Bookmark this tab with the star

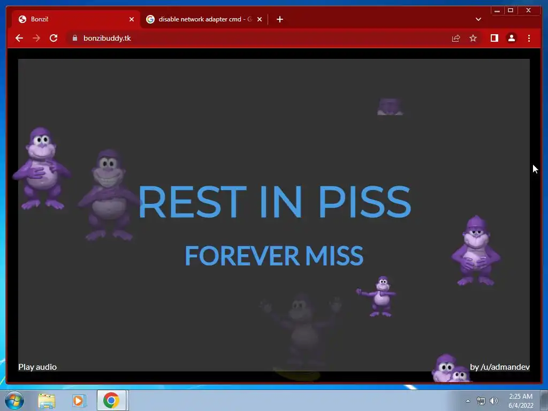[x=473, y=38]
